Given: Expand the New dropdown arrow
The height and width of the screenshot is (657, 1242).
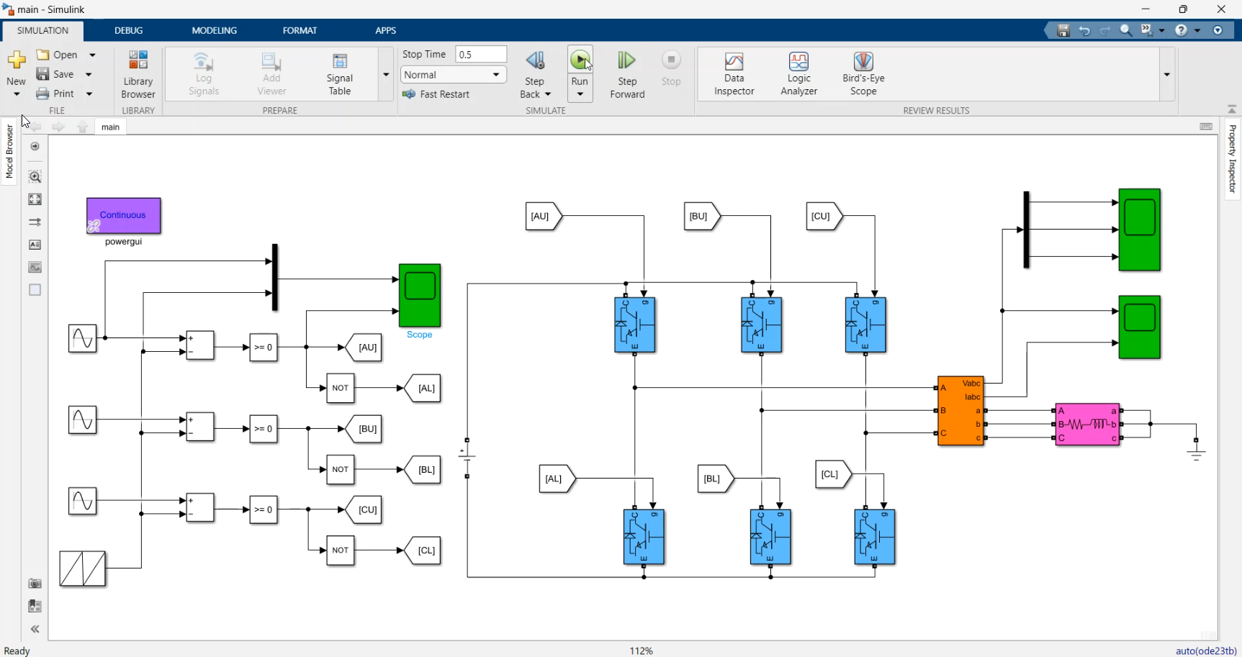Looking at the screenshot, I should tap(17, 94).
